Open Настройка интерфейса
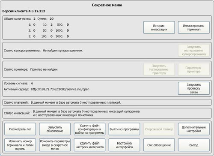This screenshot has height=156, width=214. pyautogui.click(x=124, y=145)
